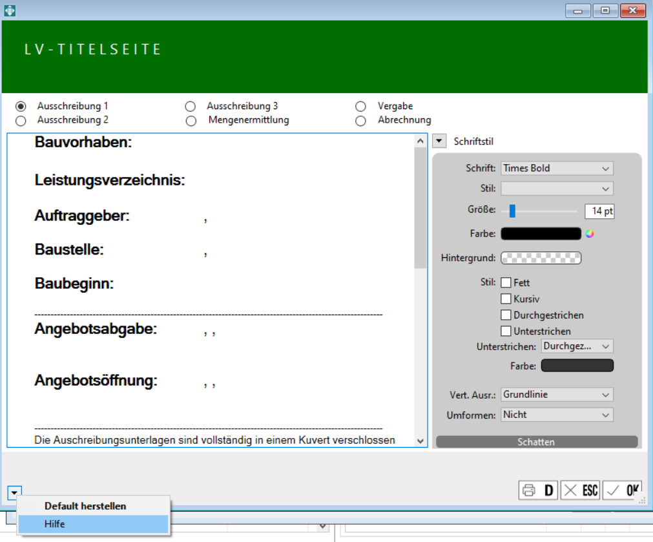Select the Ausschreibung 1 radio button
The image size is (653, 542).
[21, 106]
